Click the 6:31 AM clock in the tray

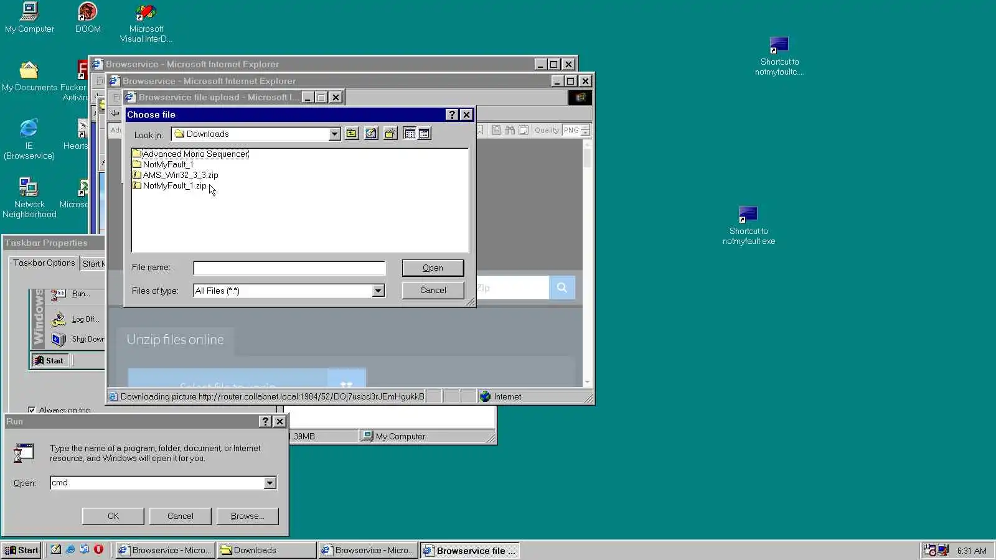point(972,551)
